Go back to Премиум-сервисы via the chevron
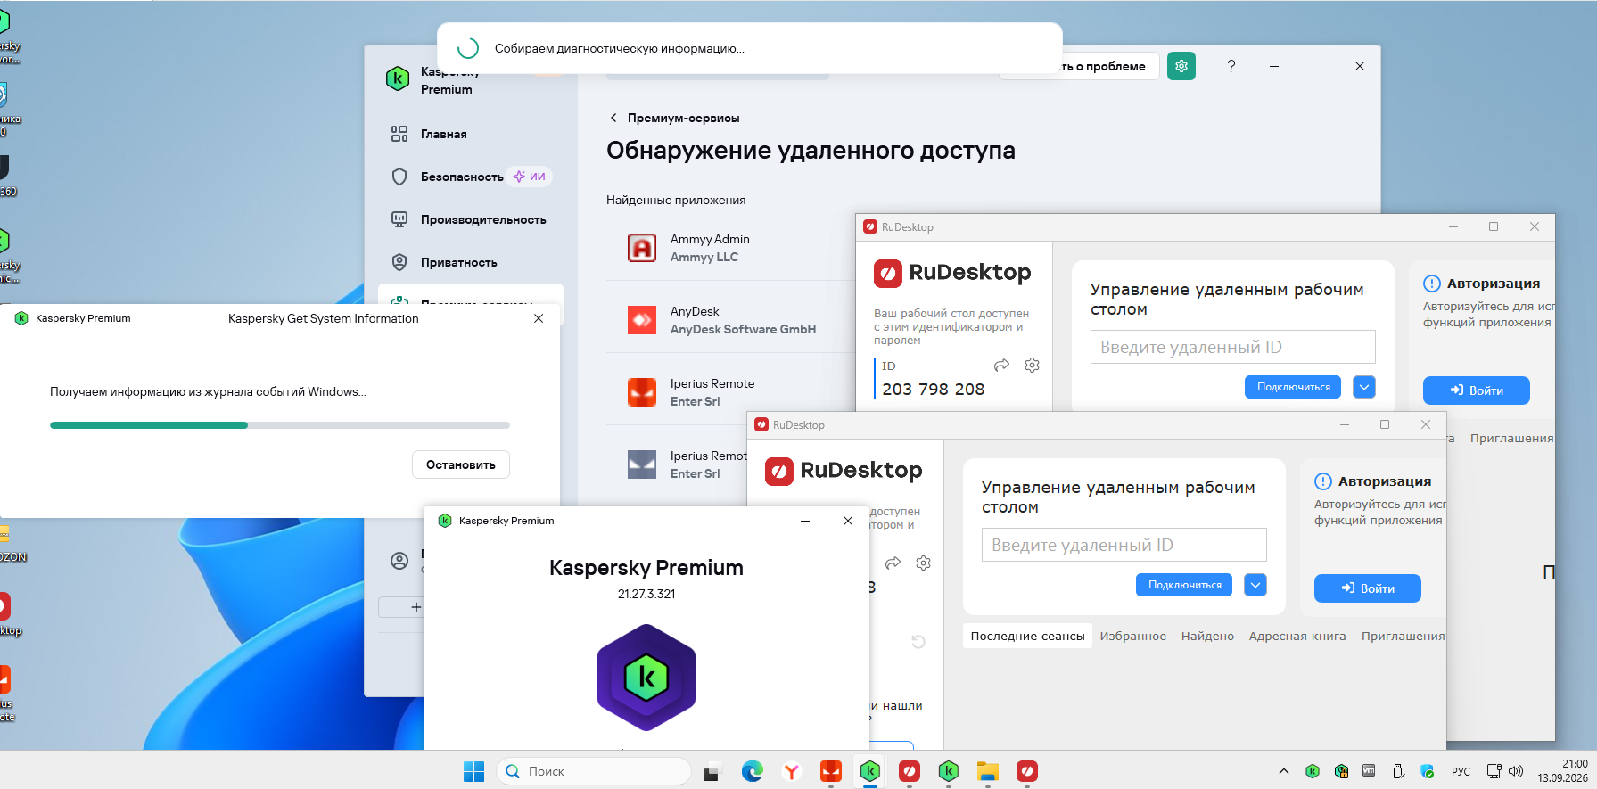The width and height of the screenshot is (1597, 789). click(x=613, y=118)
